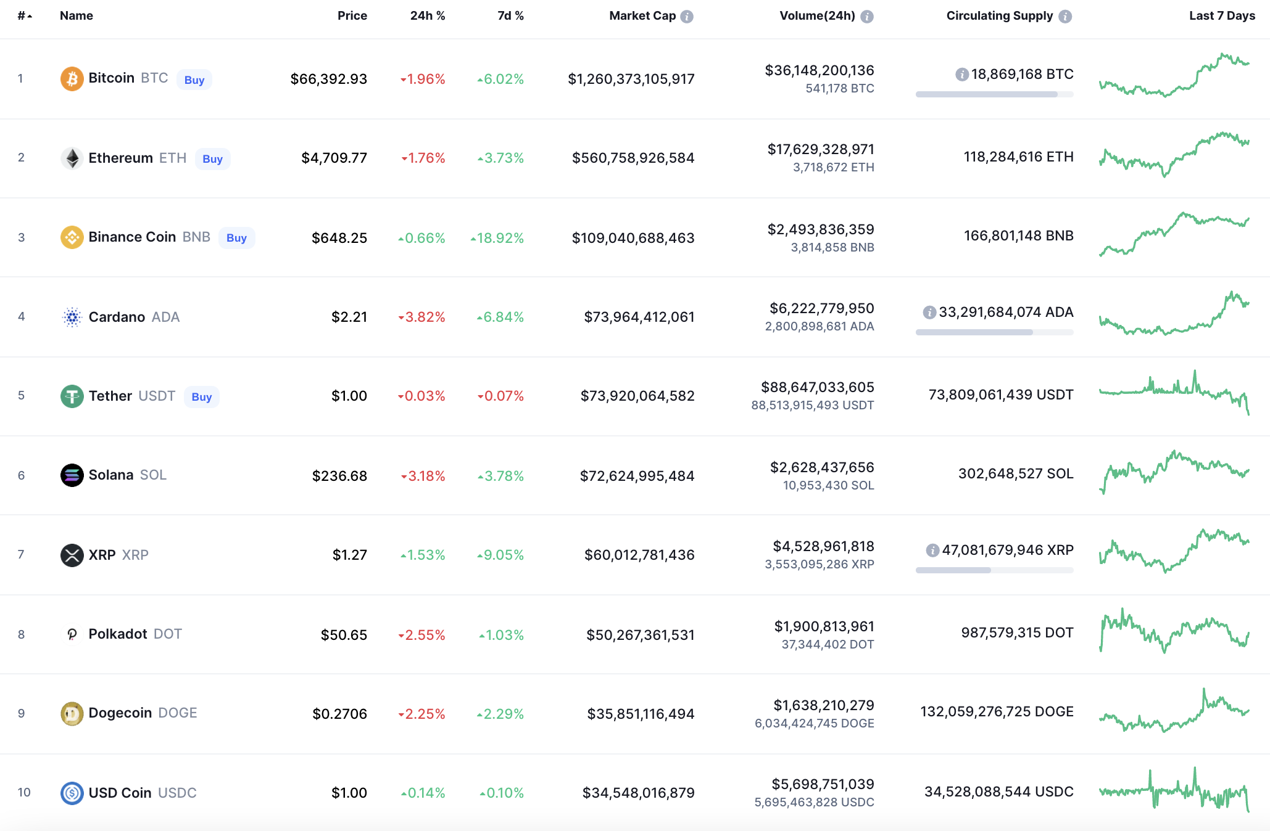The height and width of the screenshot is (831, 1270).
Task: Click the Tether green logo icon
Action: click(x=72, y=396)
